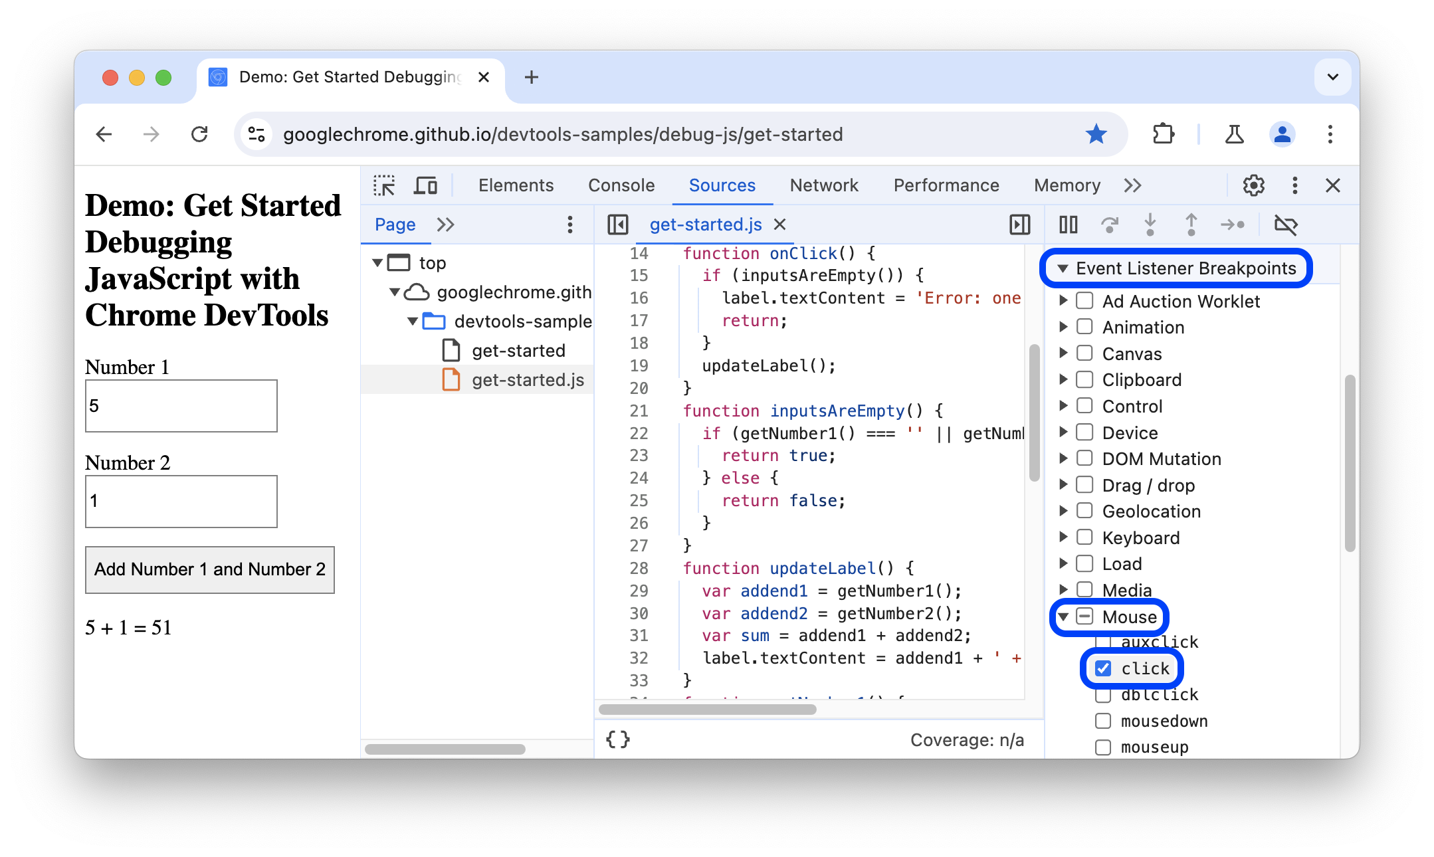
Task: Toggle the DOM Mutation breakpoint checkbox
Action: [x=1083, y=459]
